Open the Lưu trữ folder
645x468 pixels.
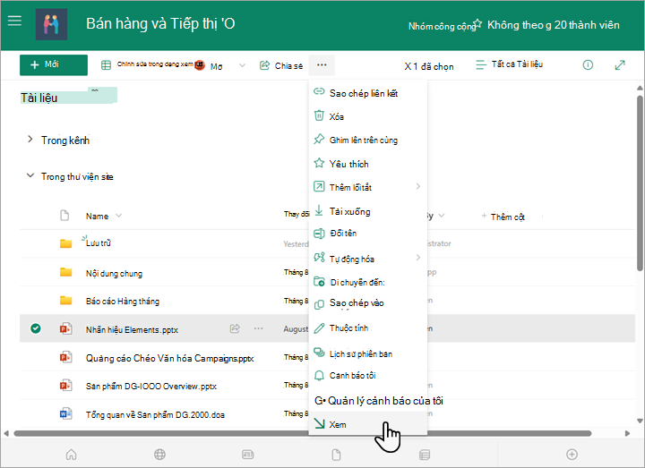(x=99, y=243)
